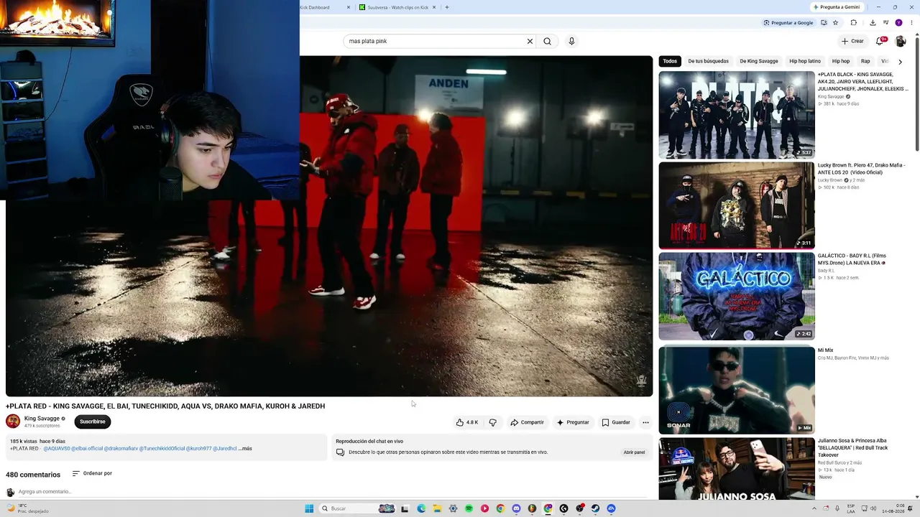Clear the YouTube search box text
The height and width of the screenshot is (517, 920).
(x=530, y=41)
